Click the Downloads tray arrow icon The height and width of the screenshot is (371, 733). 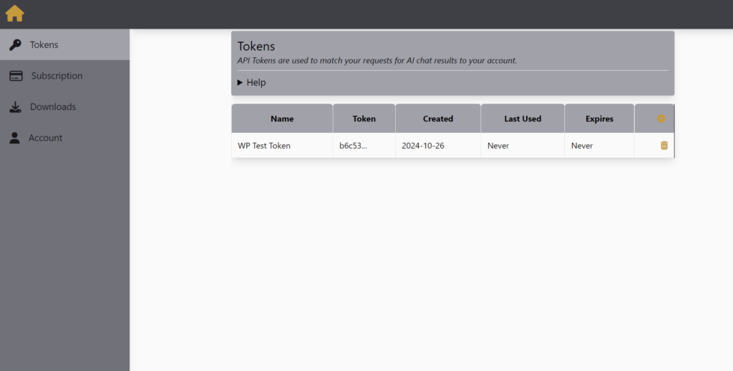coord(15,107)
